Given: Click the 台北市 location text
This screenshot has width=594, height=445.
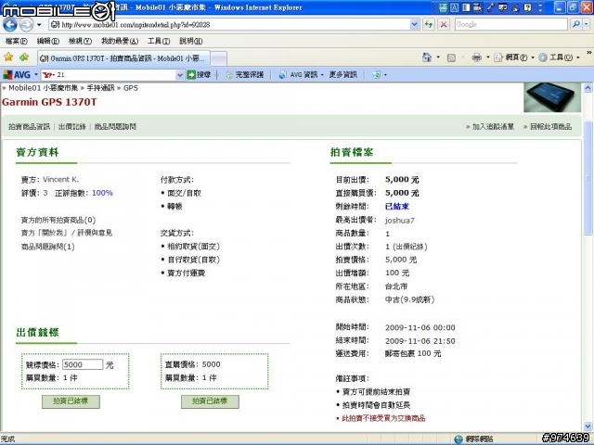Looking at the screenshot, I should [x=396, y=286].
